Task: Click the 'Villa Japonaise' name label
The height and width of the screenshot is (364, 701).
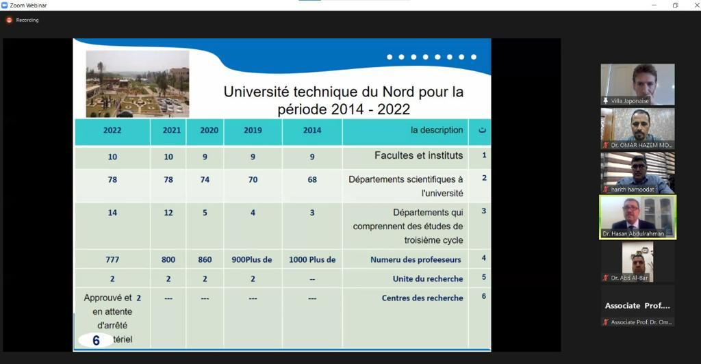Action: (630, 101)
